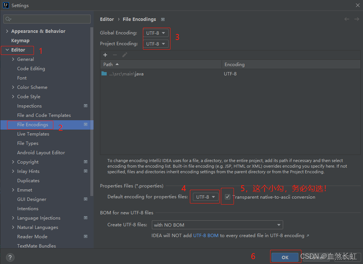Open File and Code Templates page

click(x=44, y=115)
